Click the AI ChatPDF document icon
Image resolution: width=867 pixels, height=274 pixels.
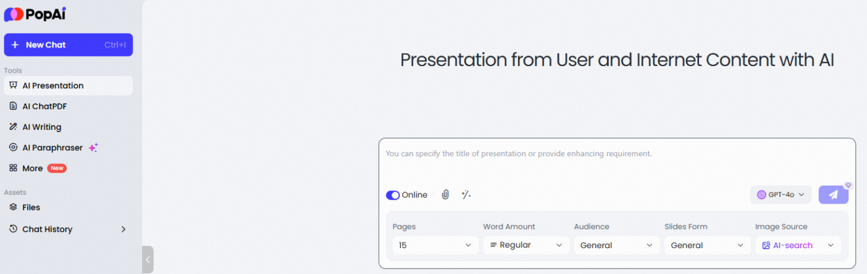click(x=13, y=106)
